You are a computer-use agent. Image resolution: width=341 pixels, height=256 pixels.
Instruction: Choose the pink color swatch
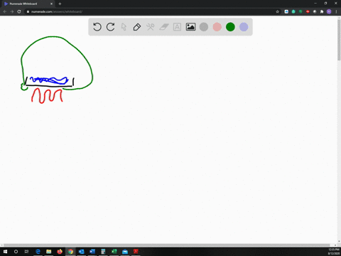217,27
